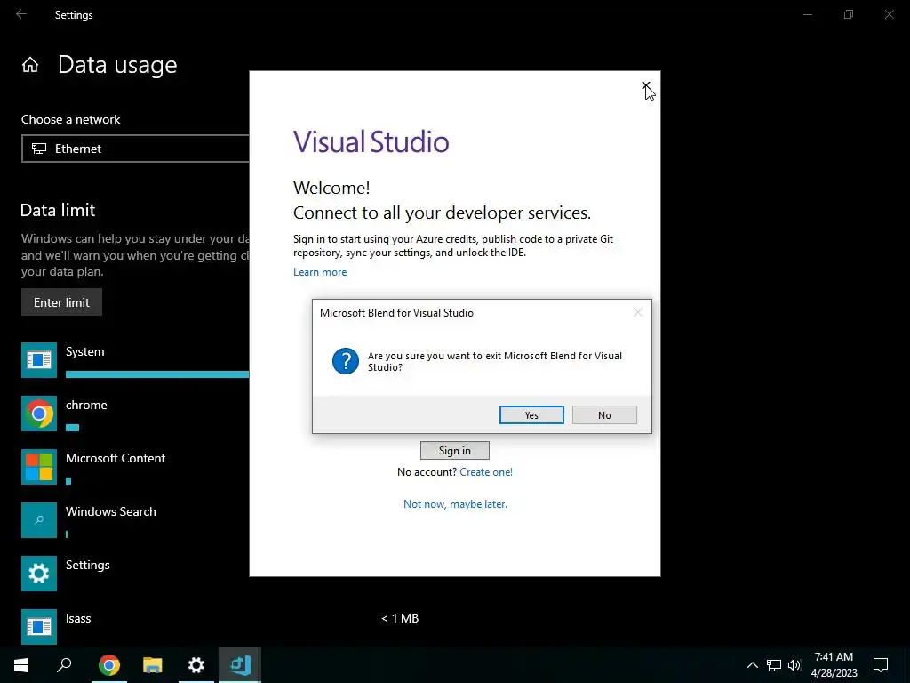Click the chrome usage bar

[x=73, y=428]
